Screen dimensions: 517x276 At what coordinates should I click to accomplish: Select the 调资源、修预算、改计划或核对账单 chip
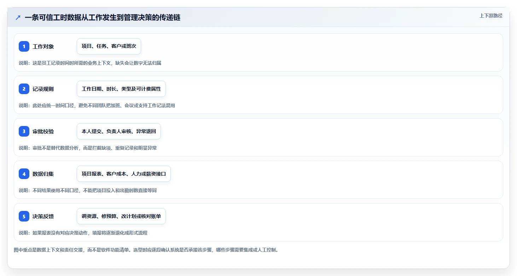click(121, 216)
